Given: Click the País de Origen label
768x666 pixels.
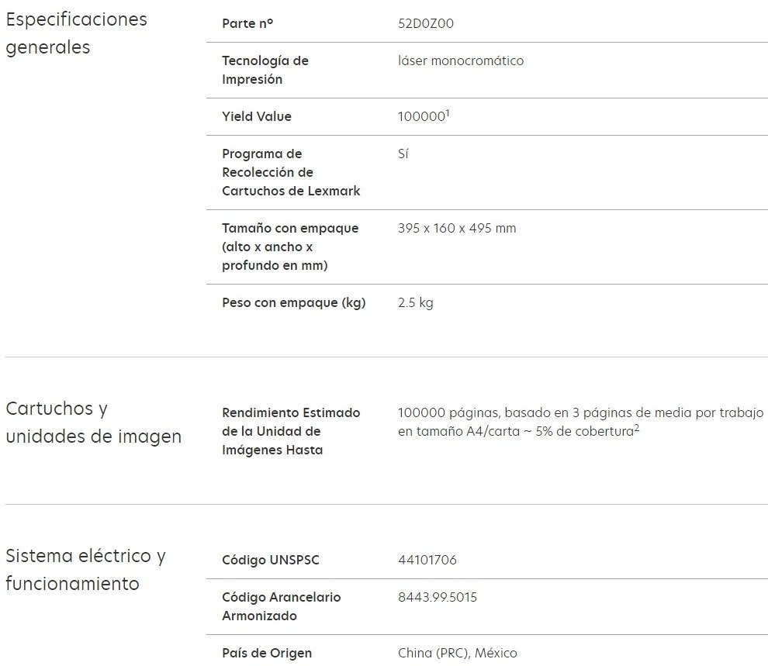Looking at the screenshot, I should 267,653.
